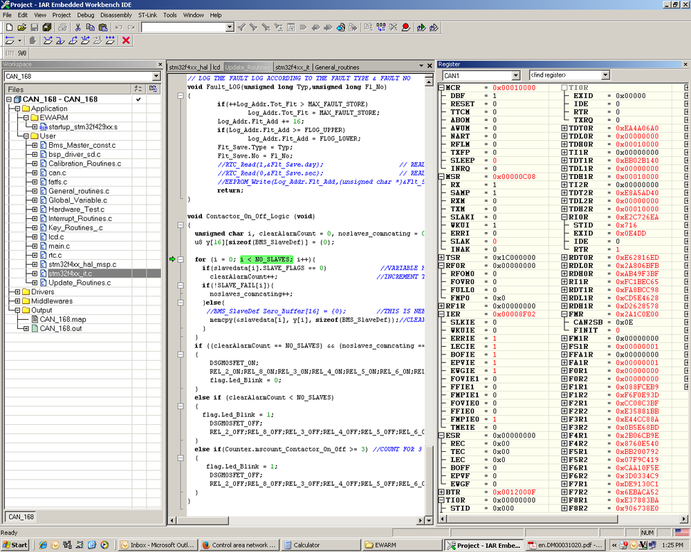
Task: Open the Disassembly menu
Action: [x=116, y=15]
